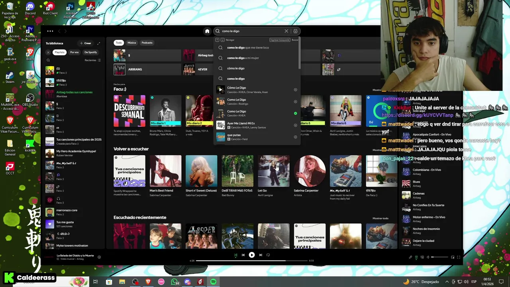Click 'Mostrar todo' beside Escuchado recientemente
Image resolution: width=510 pixels, height=287 pixels.
tap(380, 218)
